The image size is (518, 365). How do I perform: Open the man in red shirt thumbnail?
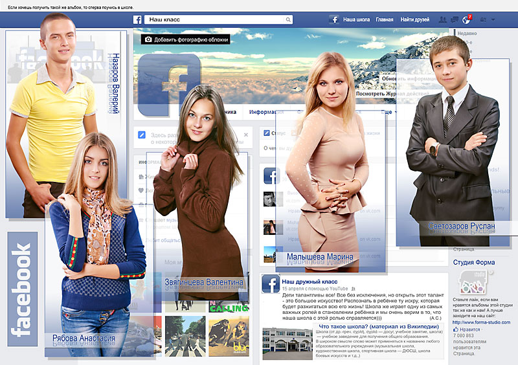(x=273, y=227)
